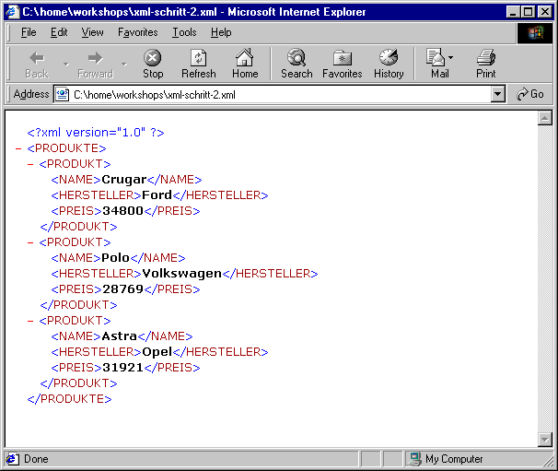
Task: Click the name value Astra
Action: [x=119, y=336]
